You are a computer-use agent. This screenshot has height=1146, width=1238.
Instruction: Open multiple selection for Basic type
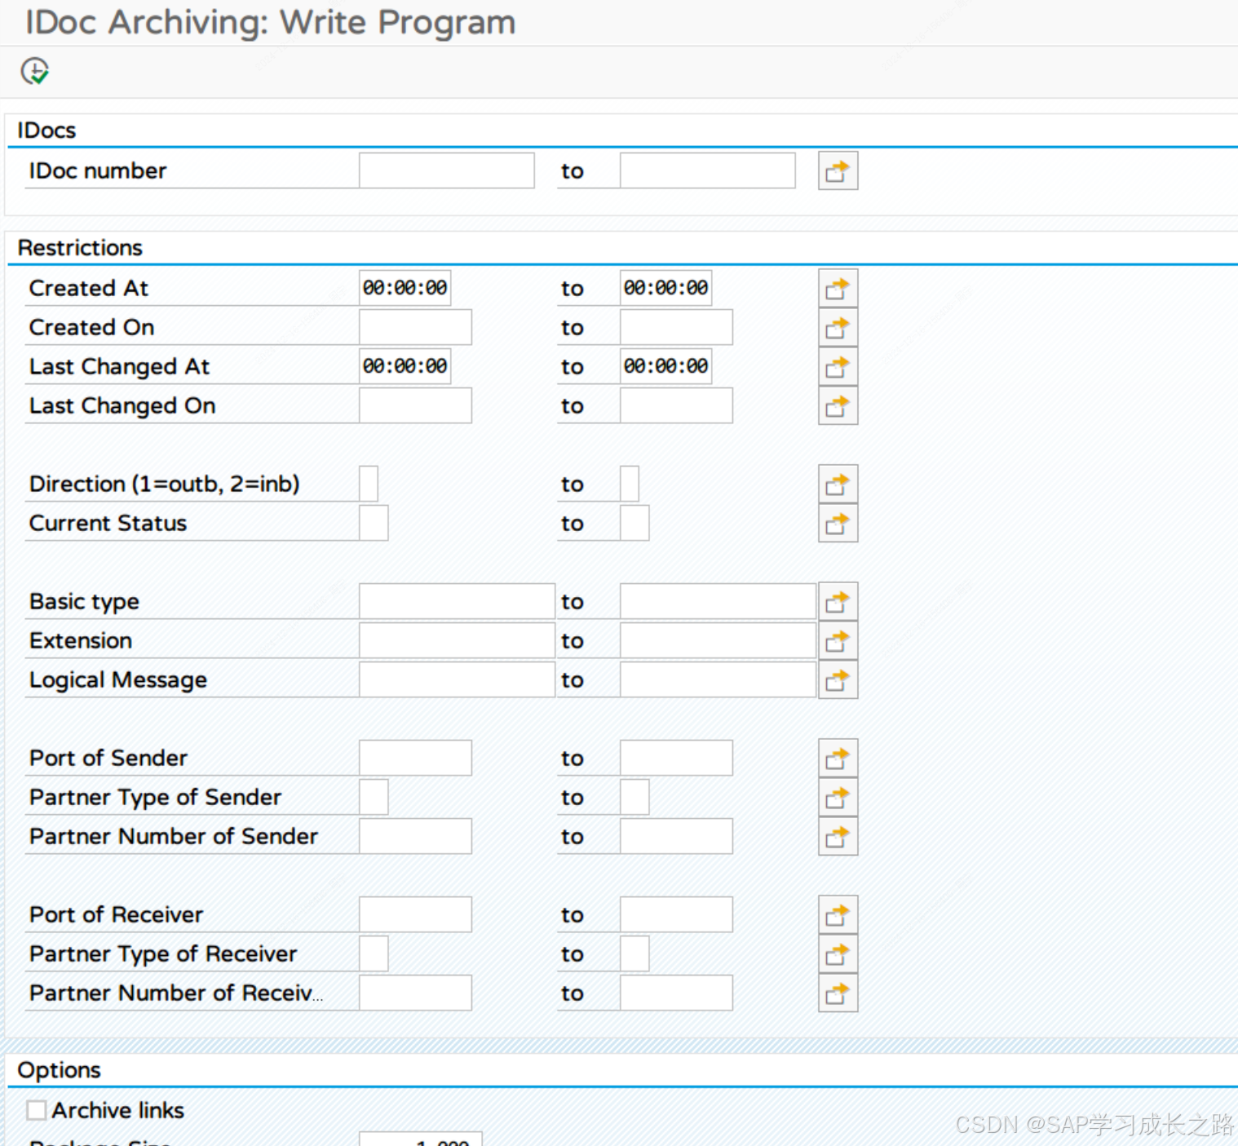pyautogui.click(x=838, y=600)
